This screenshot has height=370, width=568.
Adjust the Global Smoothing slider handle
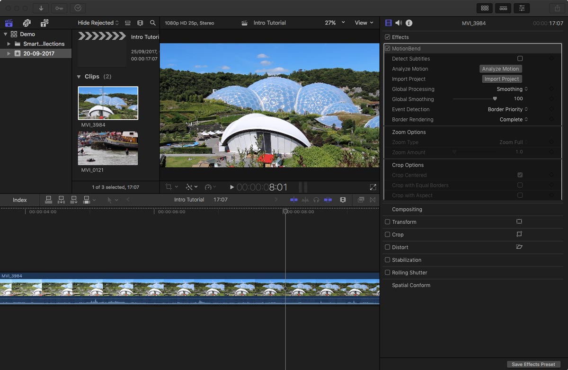click(x=495, y=99)
